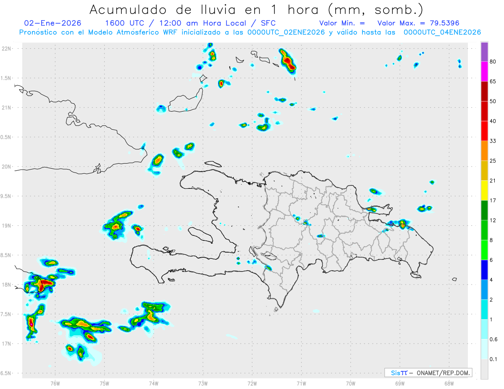This screenshot has height=389, width=504.
Task: Select the '17N' latitude label
Action: pos(7,344)
